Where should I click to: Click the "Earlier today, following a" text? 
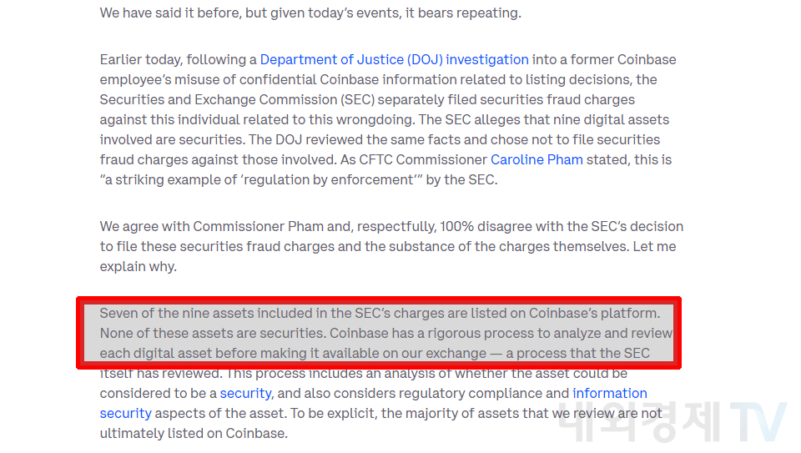tap(179, 59)
